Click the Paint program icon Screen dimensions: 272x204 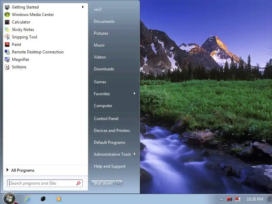click(x=7, y=45)
